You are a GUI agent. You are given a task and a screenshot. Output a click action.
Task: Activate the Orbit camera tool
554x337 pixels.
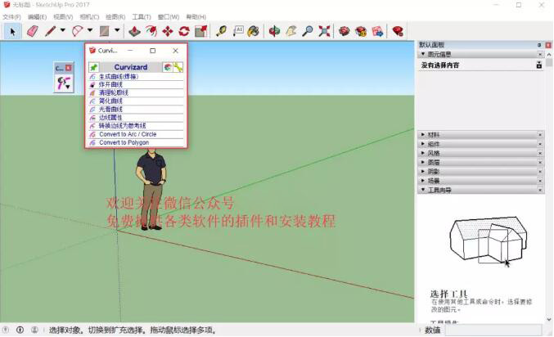coord(274,31)
